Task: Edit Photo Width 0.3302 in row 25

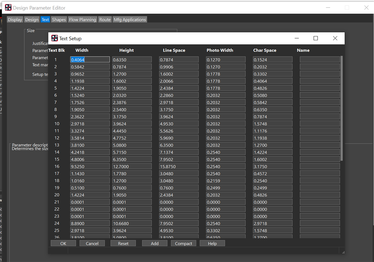Action: (x=226, y=230)
